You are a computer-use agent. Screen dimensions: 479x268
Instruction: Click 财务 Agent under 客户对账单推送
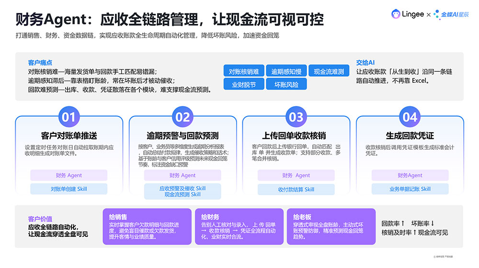coord(68,175)
